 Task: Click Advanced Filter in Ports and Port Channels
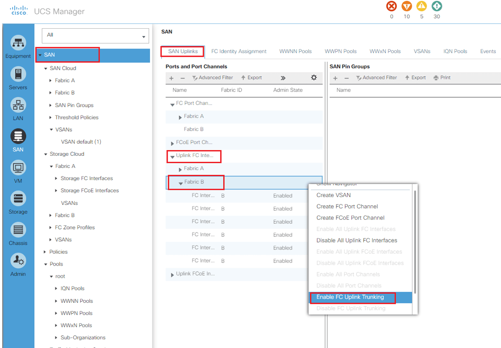tap(212, 78)
